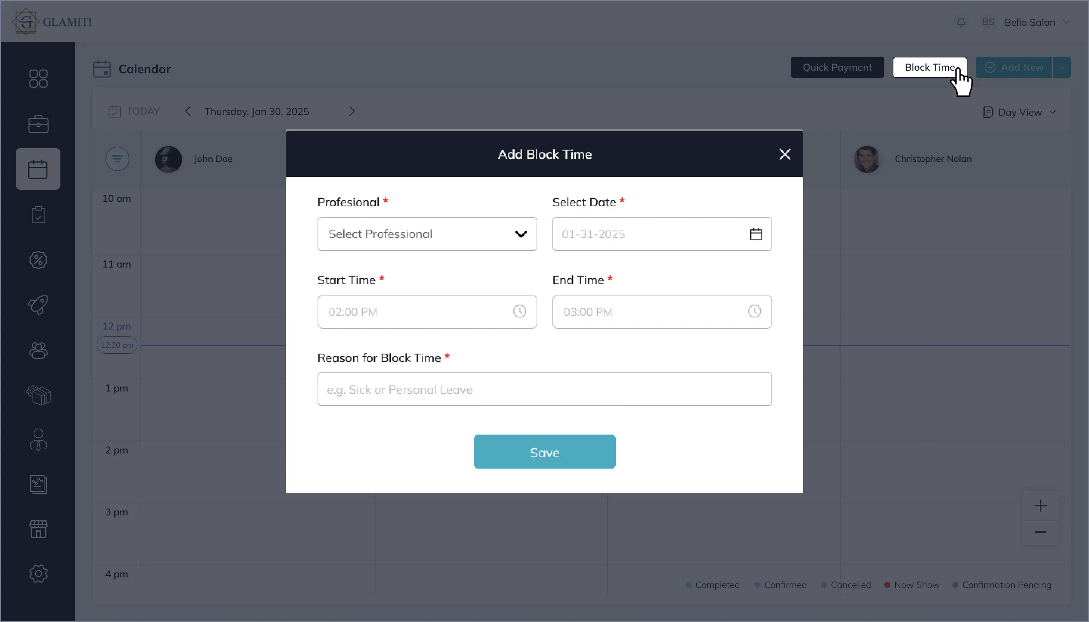This screenshot has width=1089, height=622.
Task: Click the Completed status legend
Action: [713, 585]
